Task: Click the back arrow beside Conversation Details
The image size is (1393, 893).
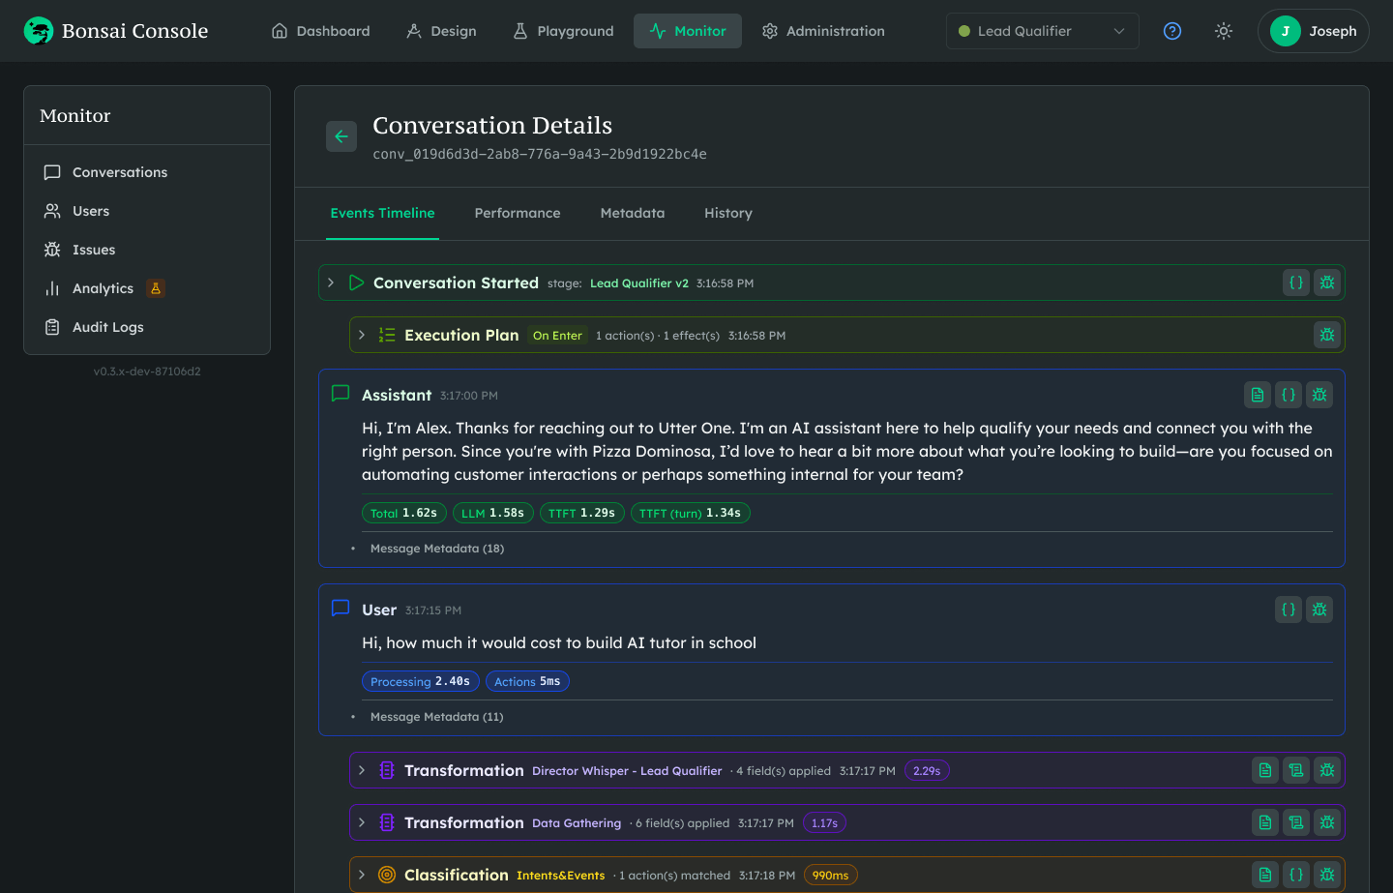Action: [x=341, y=136]
